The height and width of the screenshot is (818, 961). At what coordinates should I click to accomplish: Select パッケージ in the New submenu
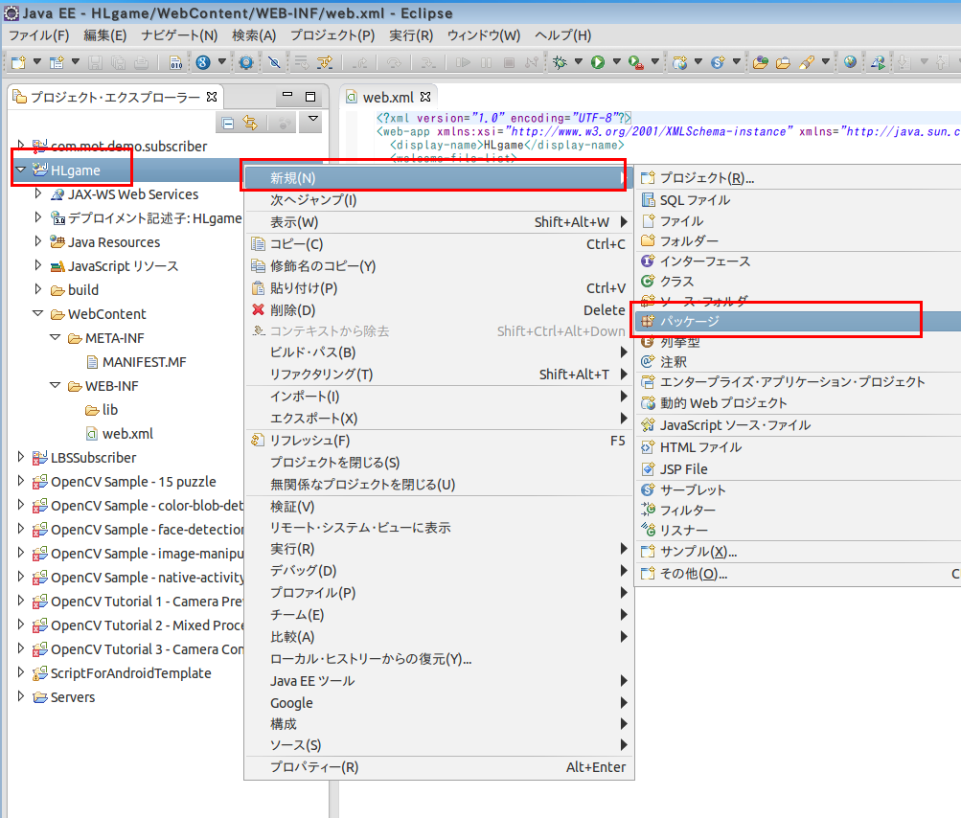[798, 321]
